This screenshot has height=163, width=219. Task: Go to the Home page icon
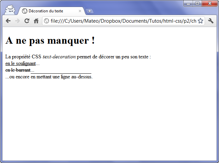36,21
